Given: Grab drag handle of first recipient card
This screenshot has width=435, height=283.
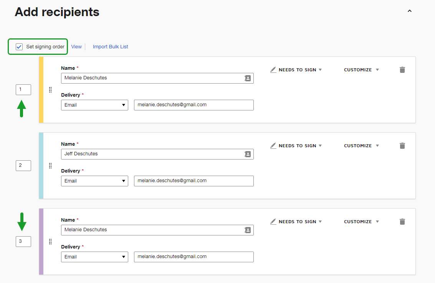Looking at the screenshot, I should 50,90.
